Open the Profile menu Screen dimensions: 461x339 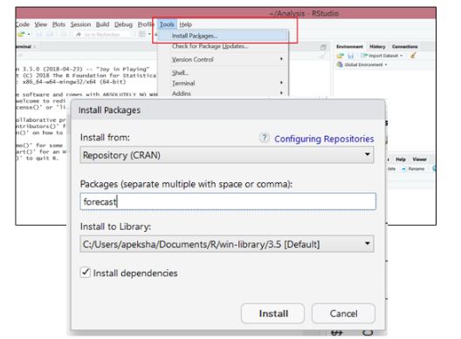[x=146, y=24]
